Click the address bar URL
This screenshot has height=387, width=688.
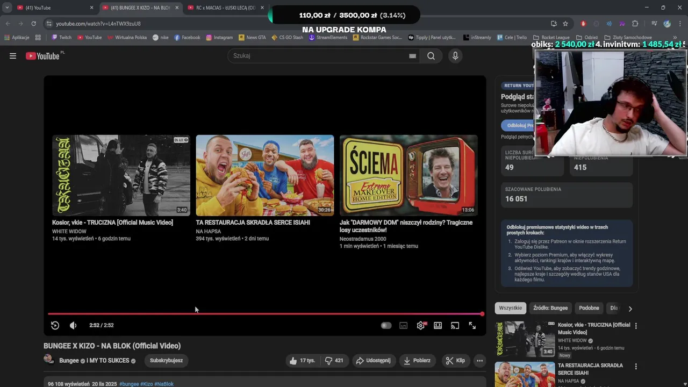98,24
